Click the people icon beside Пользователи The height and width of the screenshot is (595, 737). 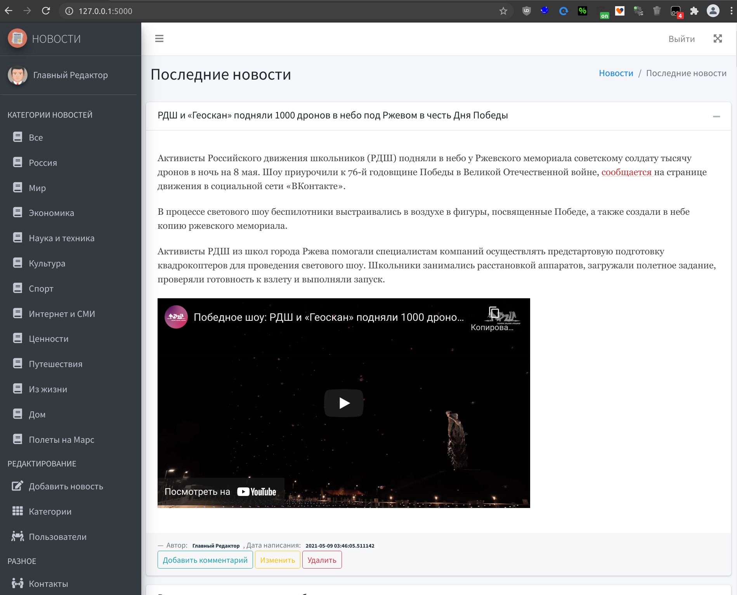coord(17,536)
